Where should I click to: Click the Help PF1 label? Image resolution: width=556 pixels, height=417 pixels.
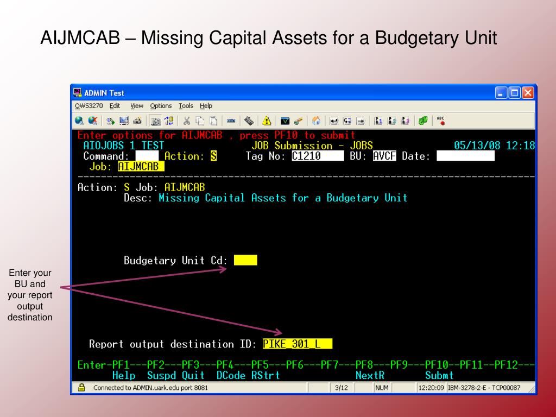(x=124, y=375)
